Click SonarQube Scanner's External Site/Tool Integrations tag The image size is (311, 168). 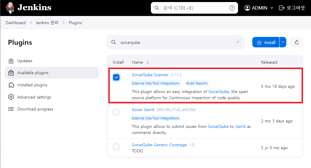[155, 83]
